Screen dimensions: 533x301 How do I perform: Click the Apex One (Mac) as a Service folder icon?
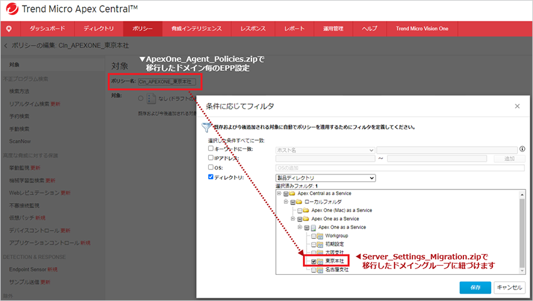click(307, 211)
